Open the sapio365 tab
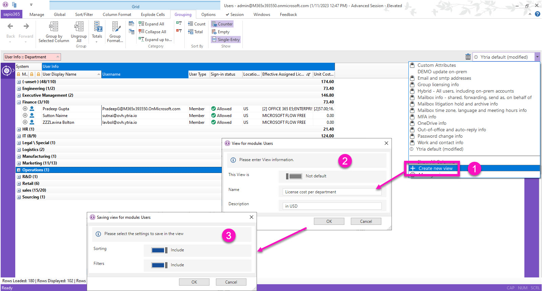 (x=12, y=14)
